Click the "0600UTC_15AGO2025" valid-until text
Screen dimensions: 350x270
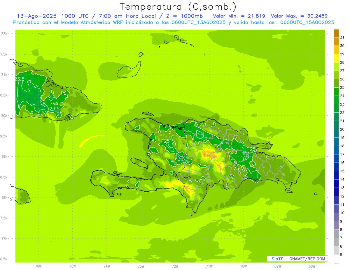307,22
